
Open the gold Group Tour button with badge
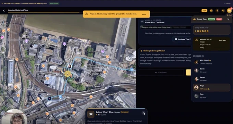pos(229,11)
